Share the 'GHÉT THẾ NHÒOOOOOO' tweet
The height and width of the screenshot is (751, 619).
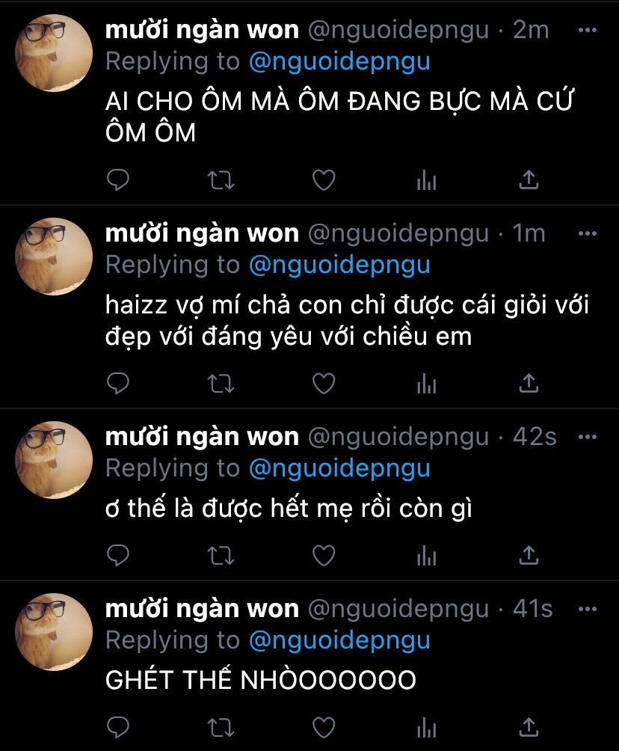coord(529,728)
